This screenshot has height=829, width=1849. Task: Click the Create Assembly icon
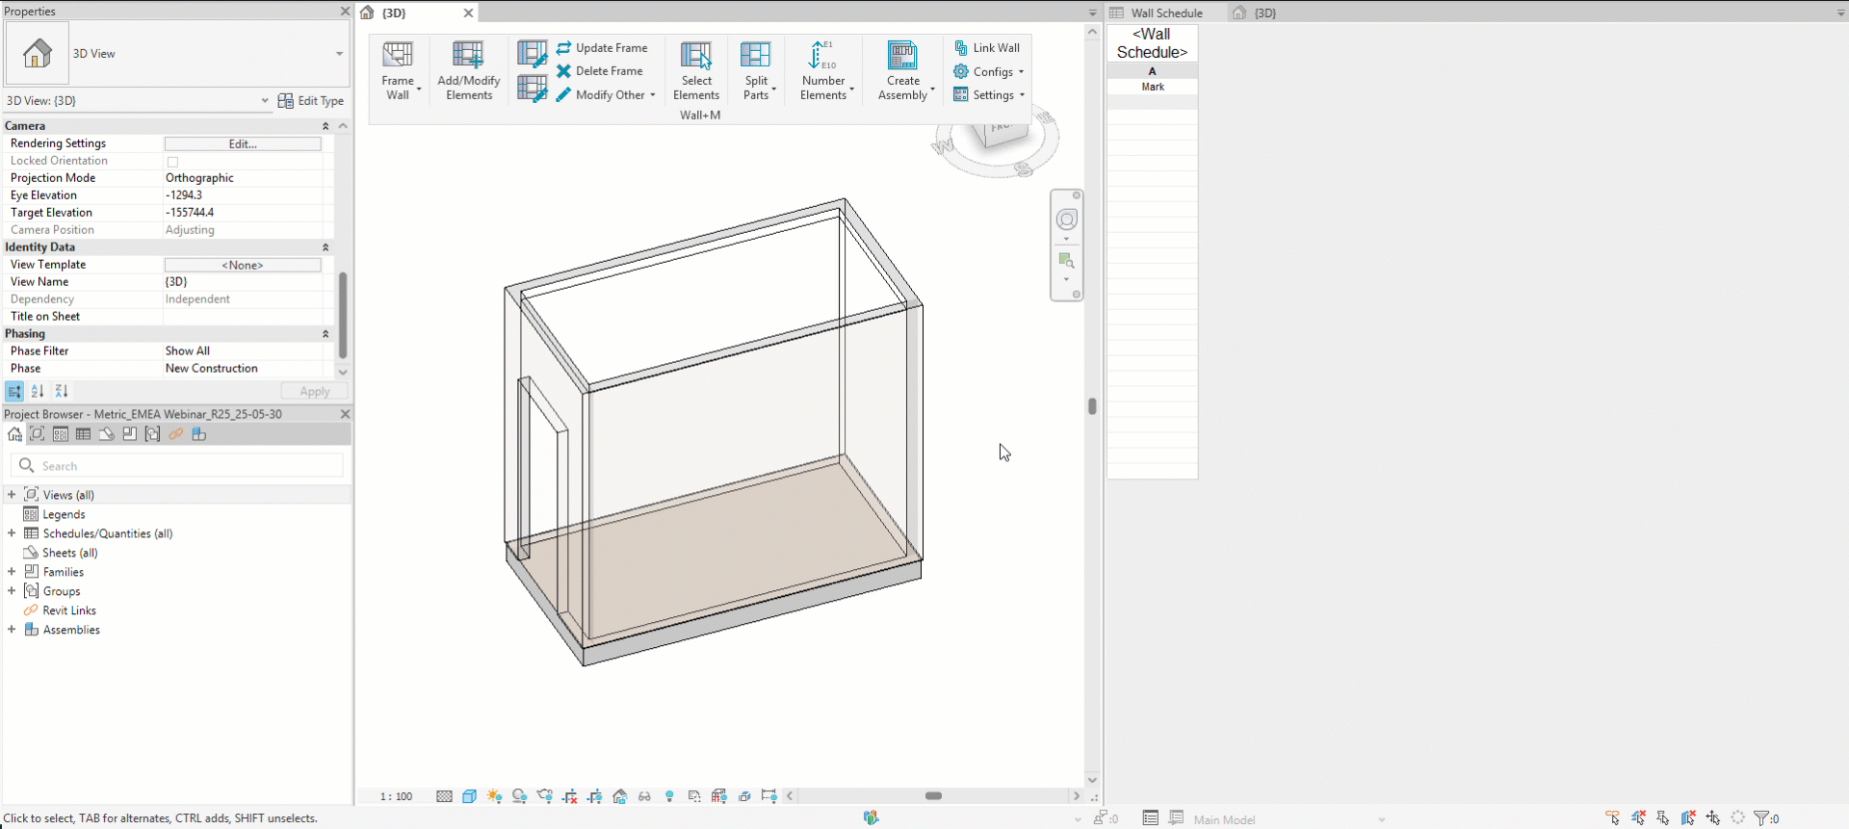point(902,55)
